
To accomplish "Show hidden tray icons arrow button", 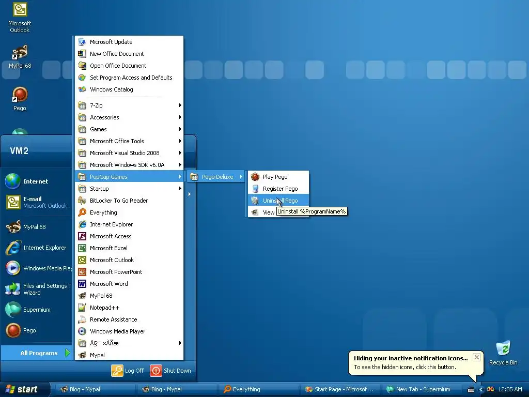I will 481,389.
